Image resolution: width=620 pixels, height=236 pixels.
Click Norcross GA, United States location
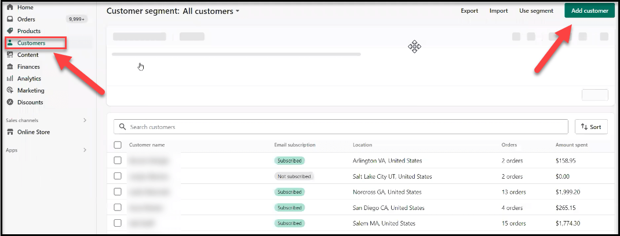[x=387, y=192]
